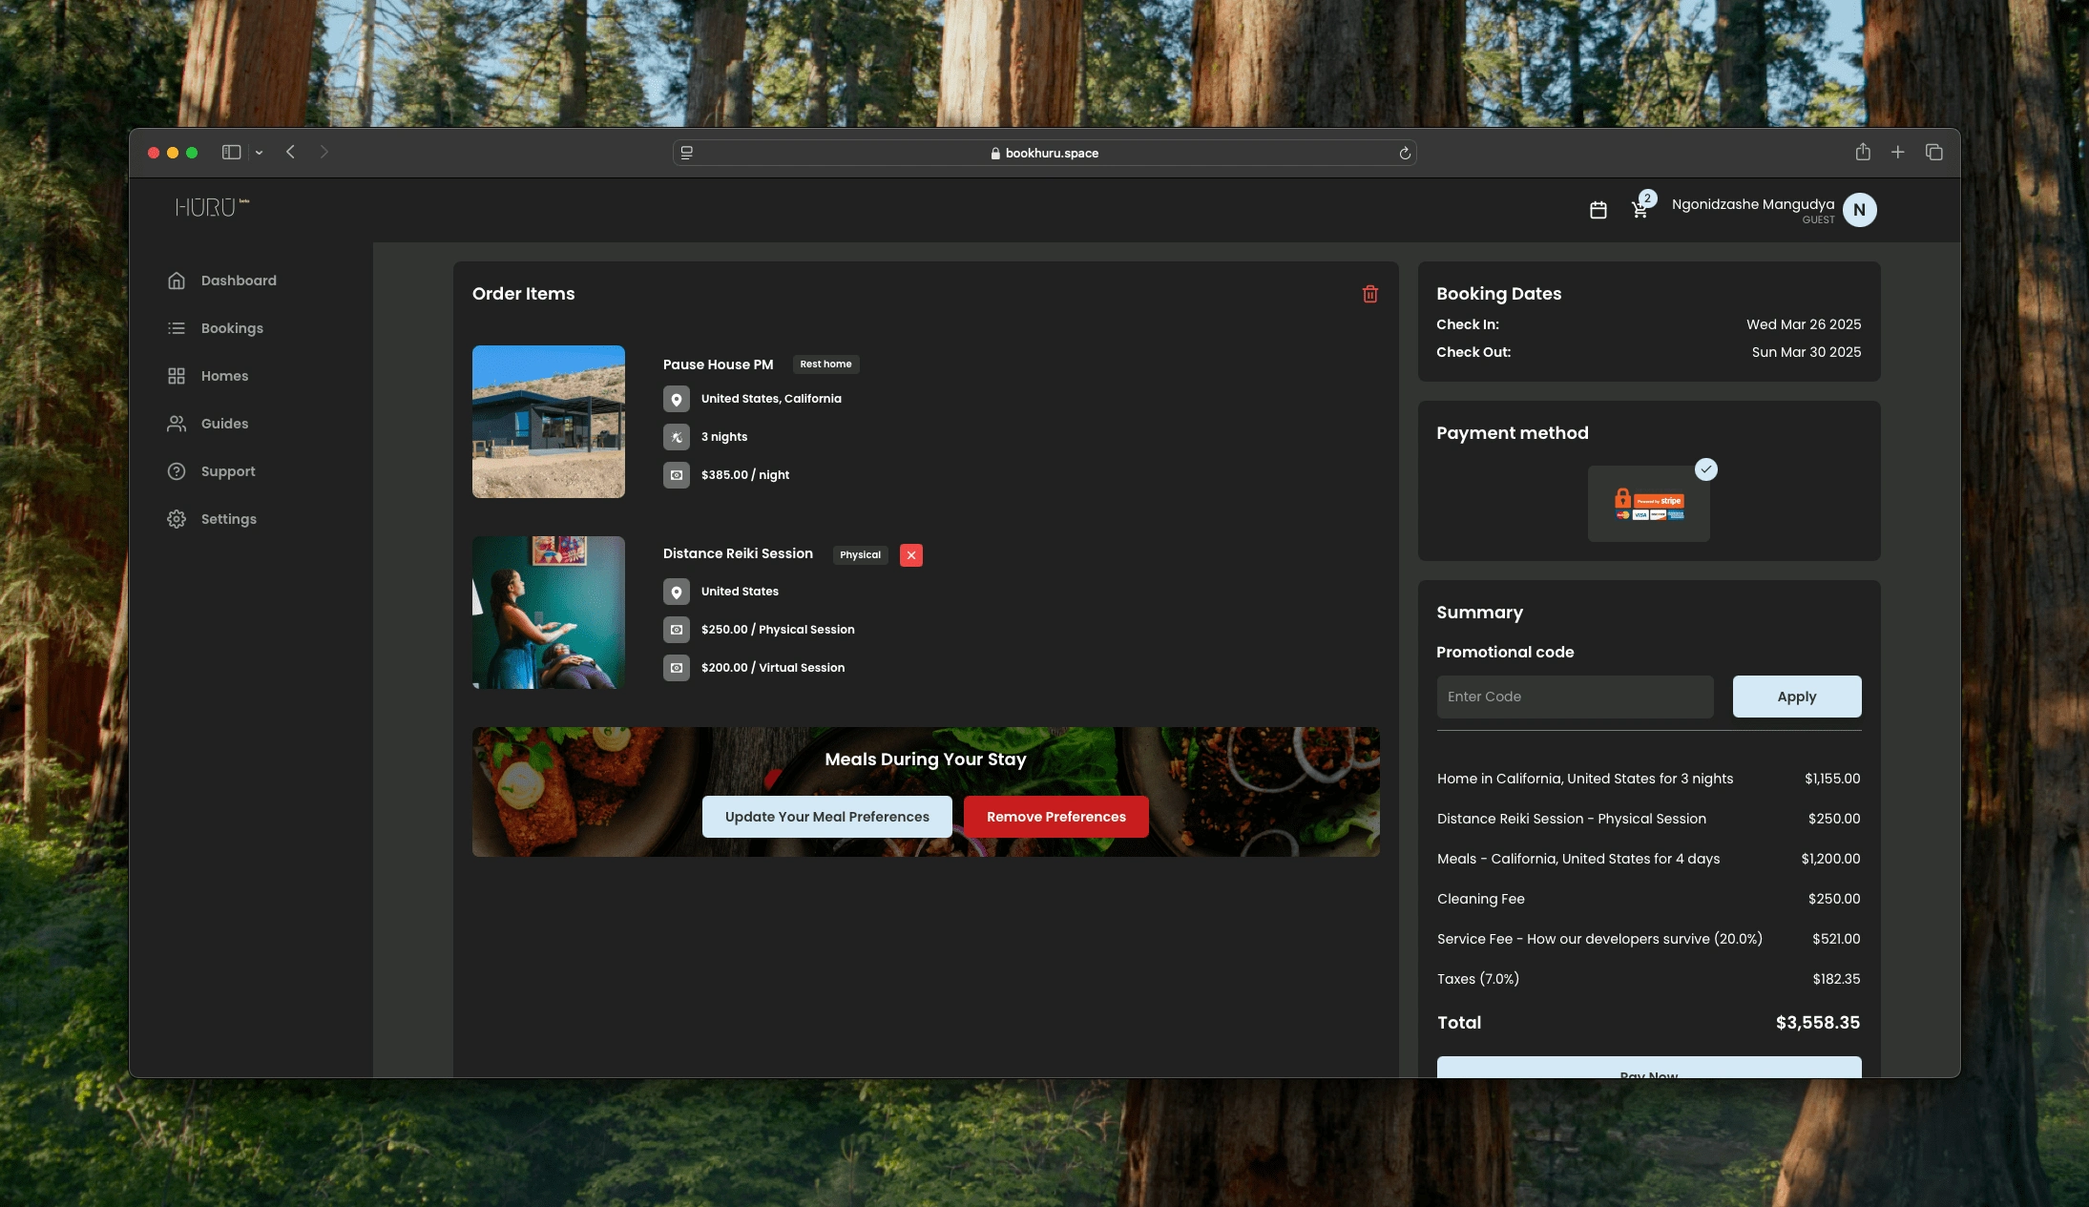Open Settings in the sidebar
2089x1207 pixels.
pyautogui.click(x=228, y=519)
